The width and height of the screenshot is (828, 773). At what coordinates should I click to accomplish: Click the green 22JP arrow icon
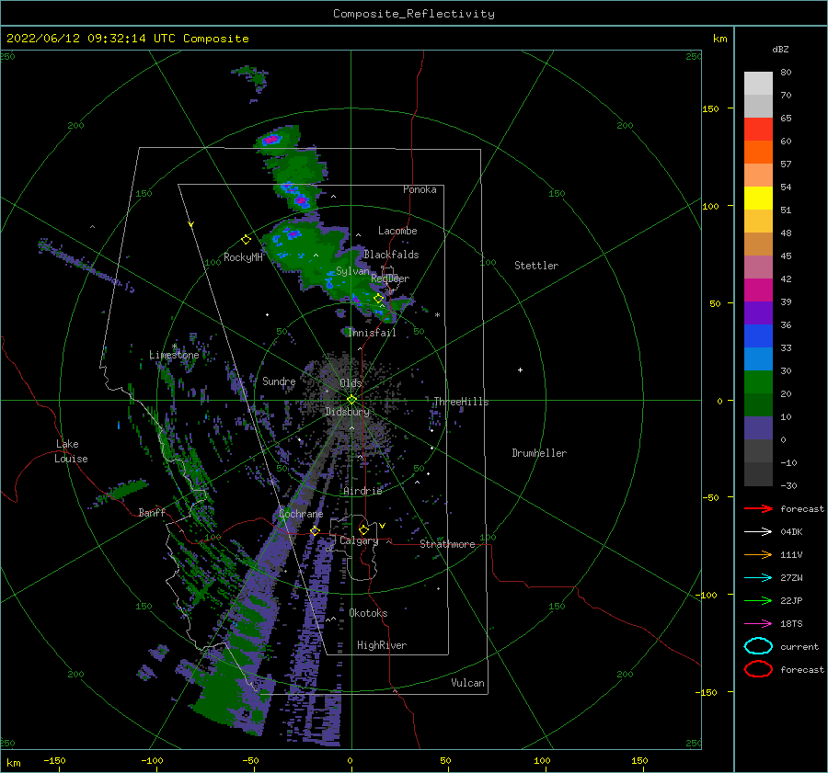[x=758, y=600]
